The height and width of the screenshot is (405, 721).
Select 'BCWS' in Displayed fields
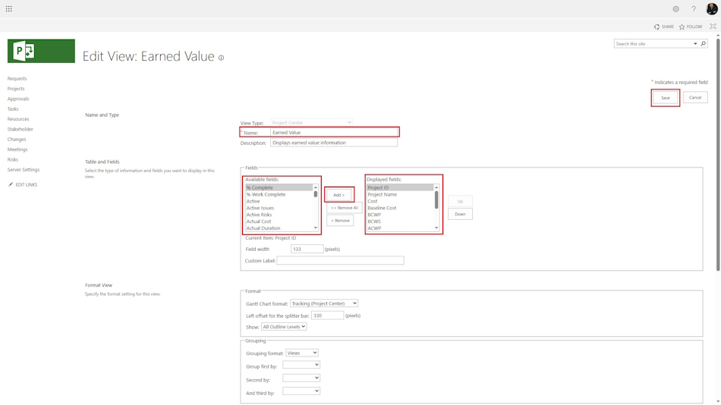[400, 221]
